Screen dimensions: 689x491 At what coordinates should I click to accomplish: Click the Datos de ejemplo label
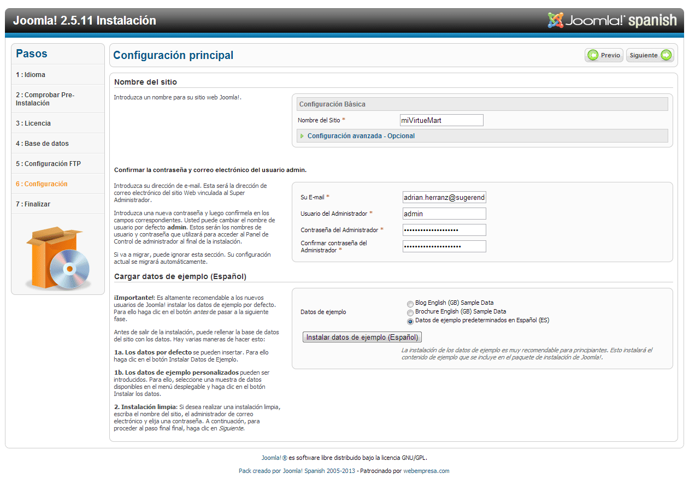[x=323, y=312]
